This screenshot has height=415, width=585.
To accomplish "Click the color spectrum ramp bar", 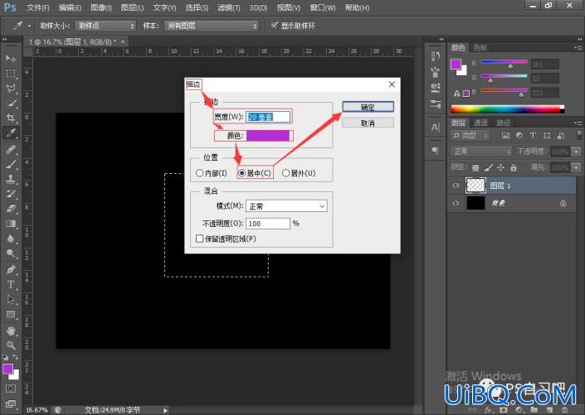I will tap(507, 109).
